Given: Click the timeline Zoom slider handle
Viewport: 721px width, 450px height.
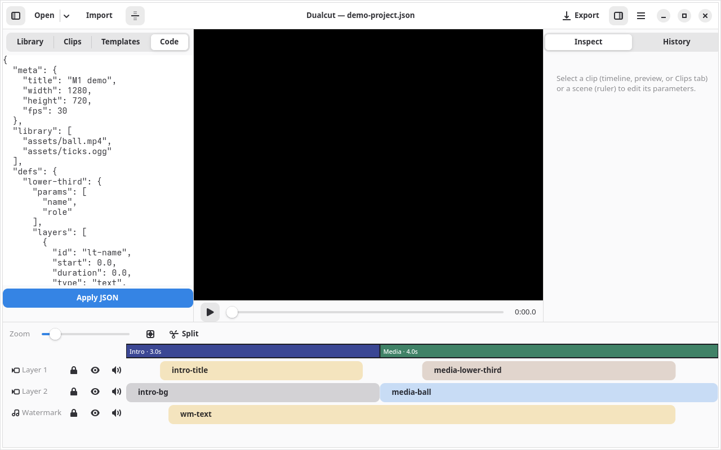Looking at the screenshot, I should click(x=55, y=334).
